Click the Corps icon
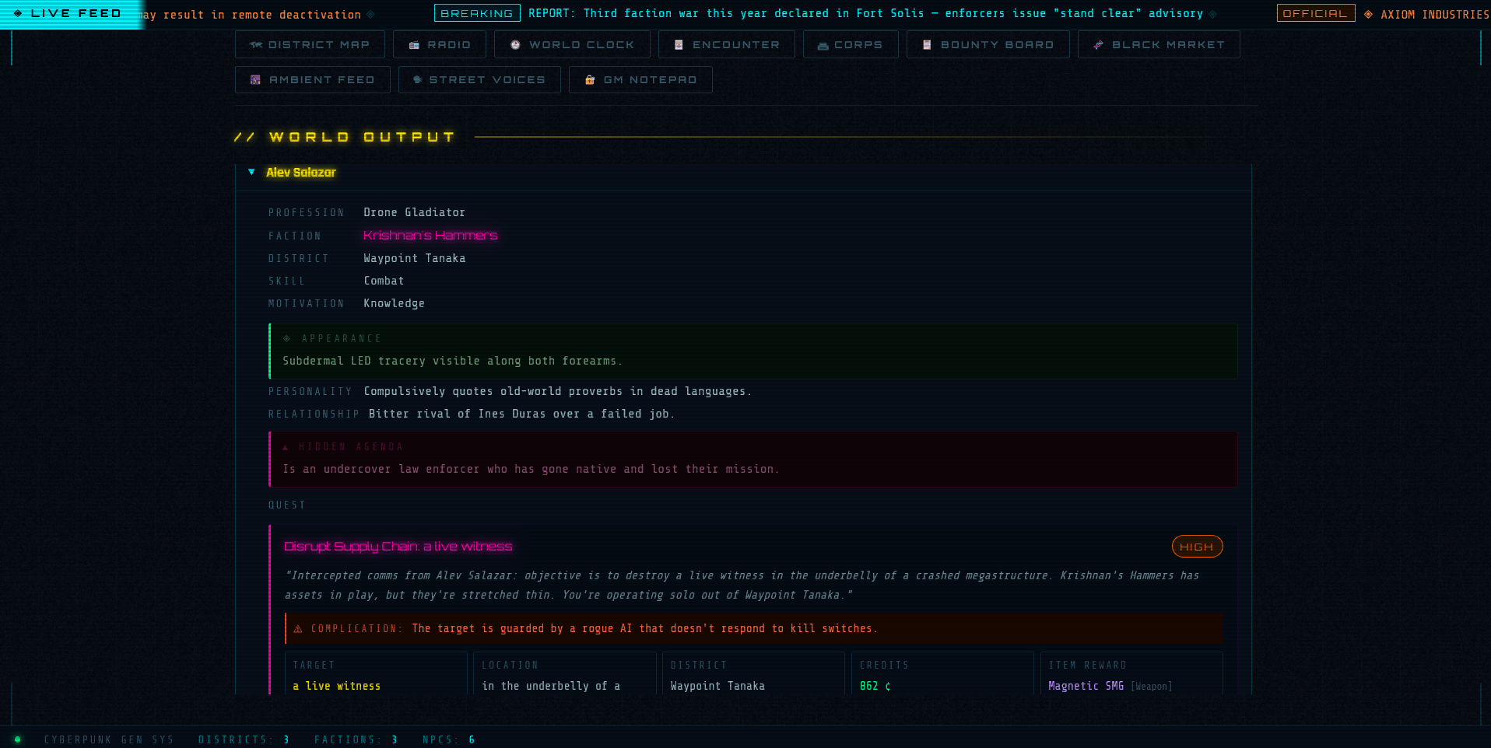The height and width of the screenshot is (748, 1491). click(x=823, y=46)
